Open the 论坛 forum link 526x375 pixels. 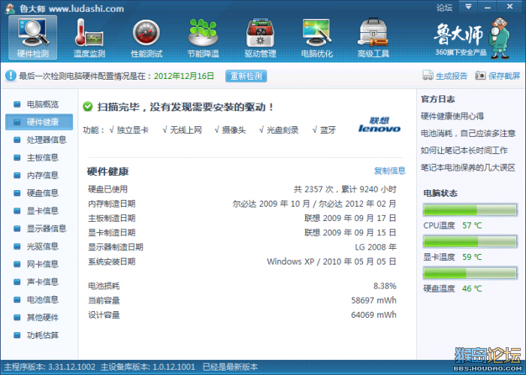click(444, 8)
